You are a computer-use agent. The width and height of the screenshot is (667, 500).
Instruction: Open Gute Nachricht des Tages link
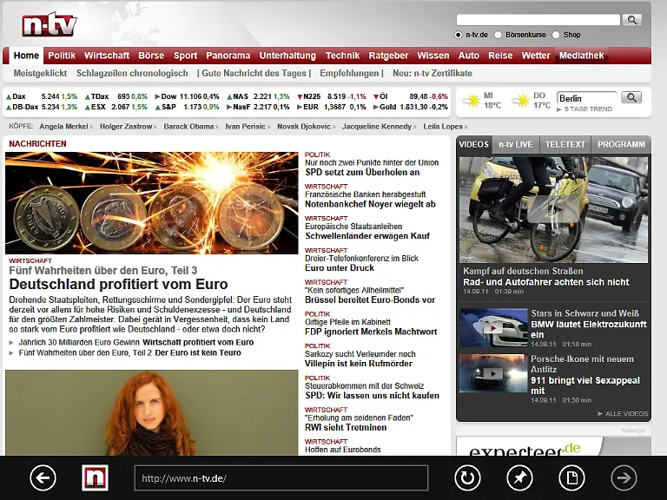(x=254, y=73)
